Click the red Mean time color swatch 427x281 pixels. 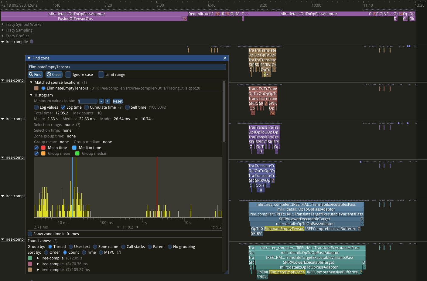point(43,148)
